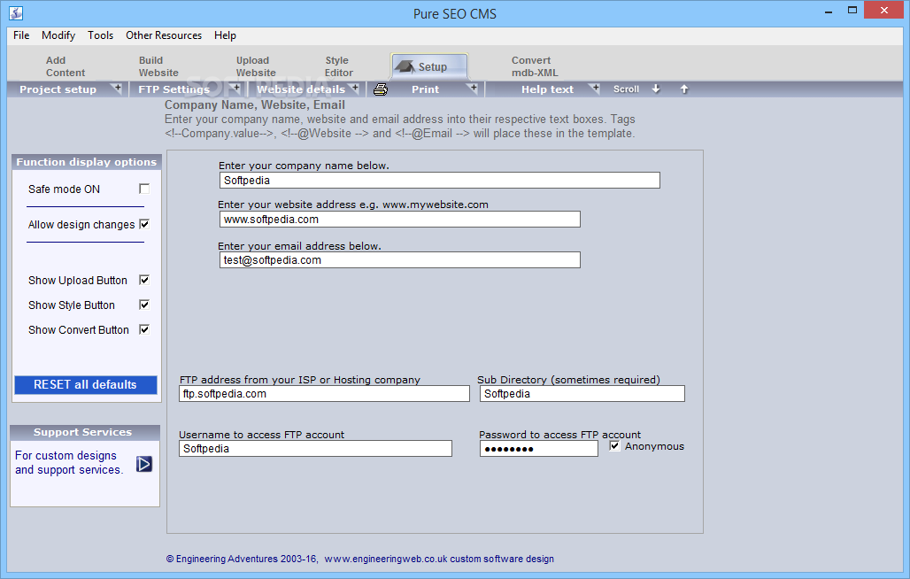Click the Print toolbar button
The width and height of the screenshot is (910, 579).
tap(425, 89)
